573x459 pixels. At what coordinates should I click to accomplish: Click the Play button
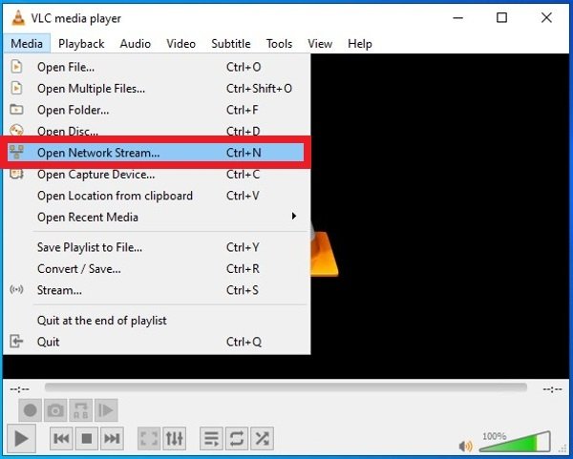coord(21,438)
